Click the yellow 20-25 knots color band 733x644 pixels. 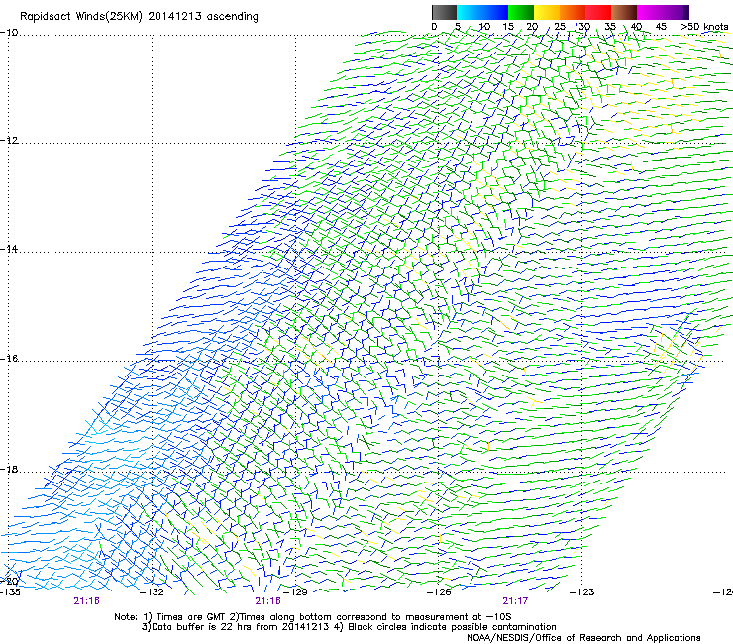coord(547,12)
